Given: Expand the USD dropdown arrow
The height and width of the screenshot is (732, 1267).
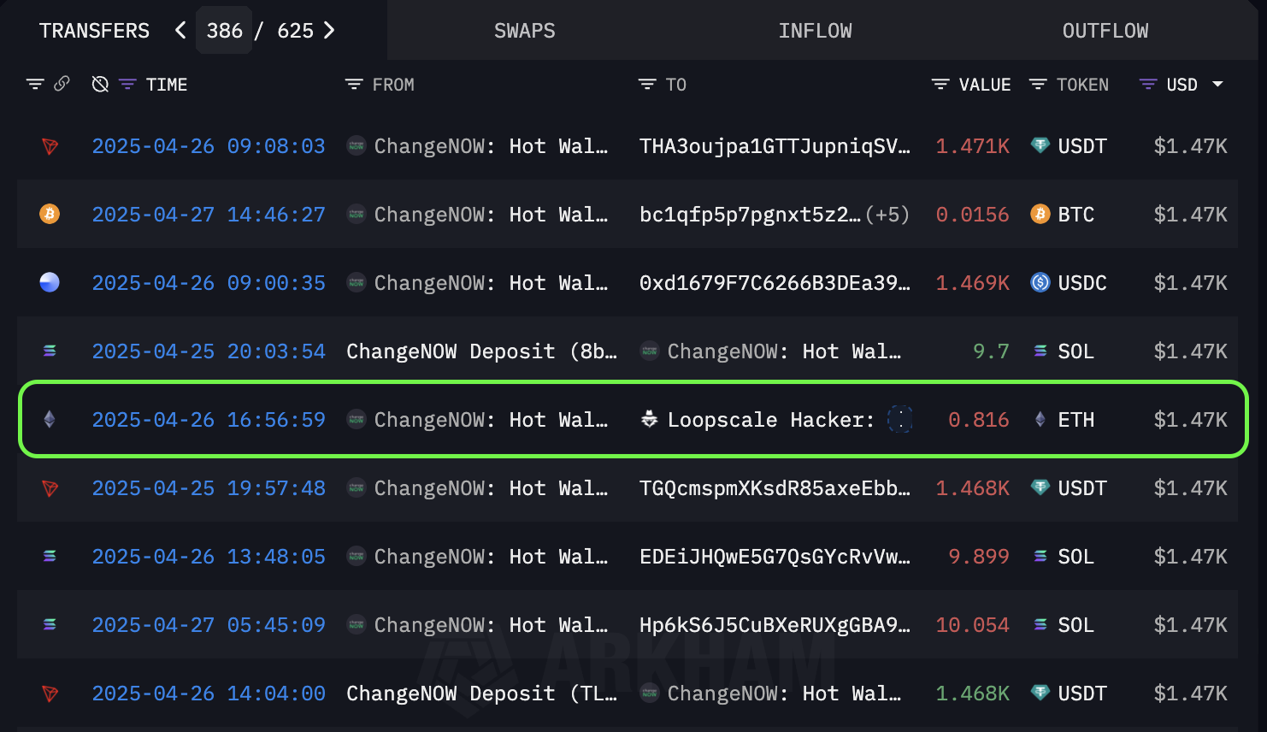Looking at the screenshot, I should (1218, 85).
